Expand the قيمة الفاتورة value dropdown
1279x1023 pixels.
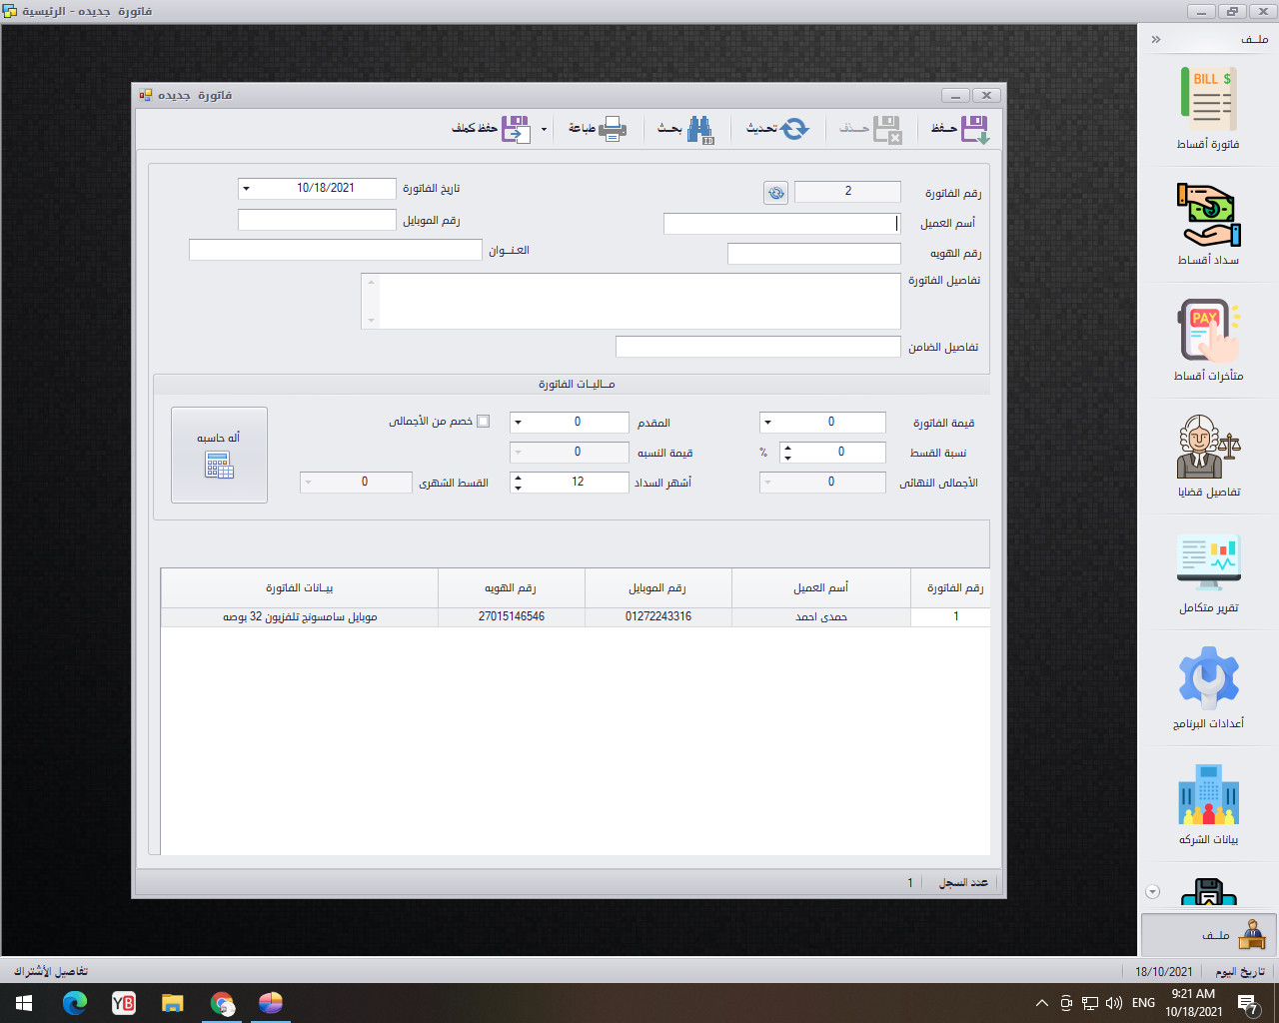pyautogui.click(x=767, y=423)
